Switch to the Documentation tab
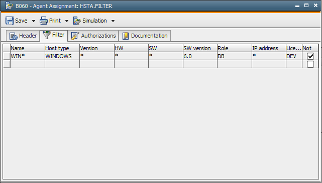 click(x=145, y=36)
